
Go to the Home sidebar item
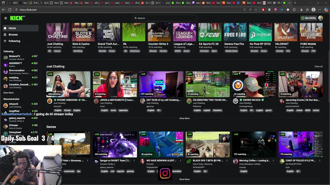pyautogui.click(x=21, y=28)
